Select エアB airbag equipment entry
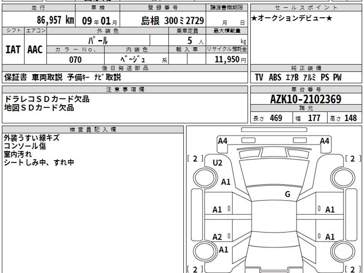The image size is (364, 273). pos(292,78)
